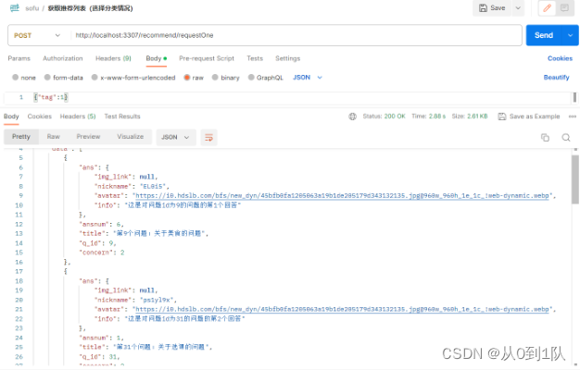Open the comments icon in the top-right corner

[x=564, y=7]
